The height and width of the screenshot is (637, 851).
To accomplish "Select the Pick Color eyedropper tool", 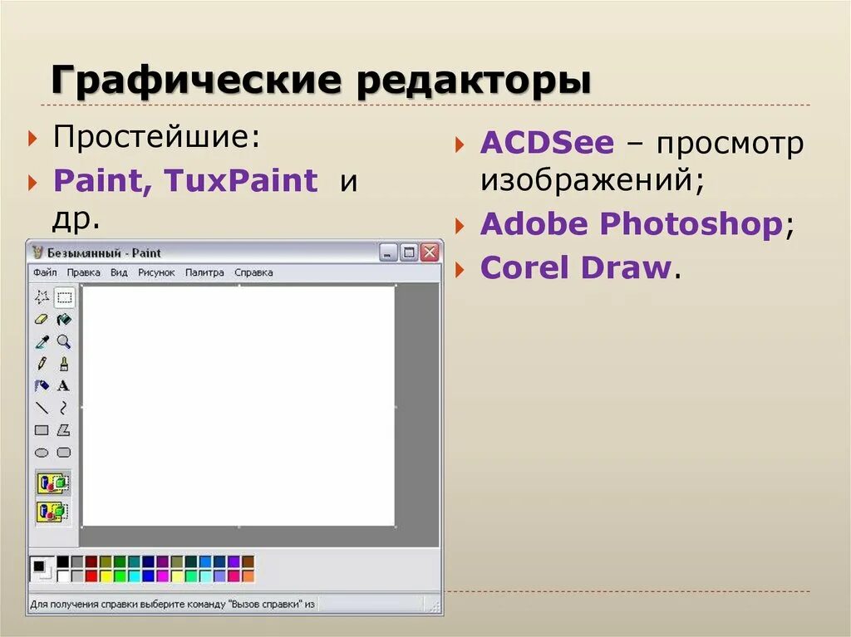I will click(x=42, y=341).
